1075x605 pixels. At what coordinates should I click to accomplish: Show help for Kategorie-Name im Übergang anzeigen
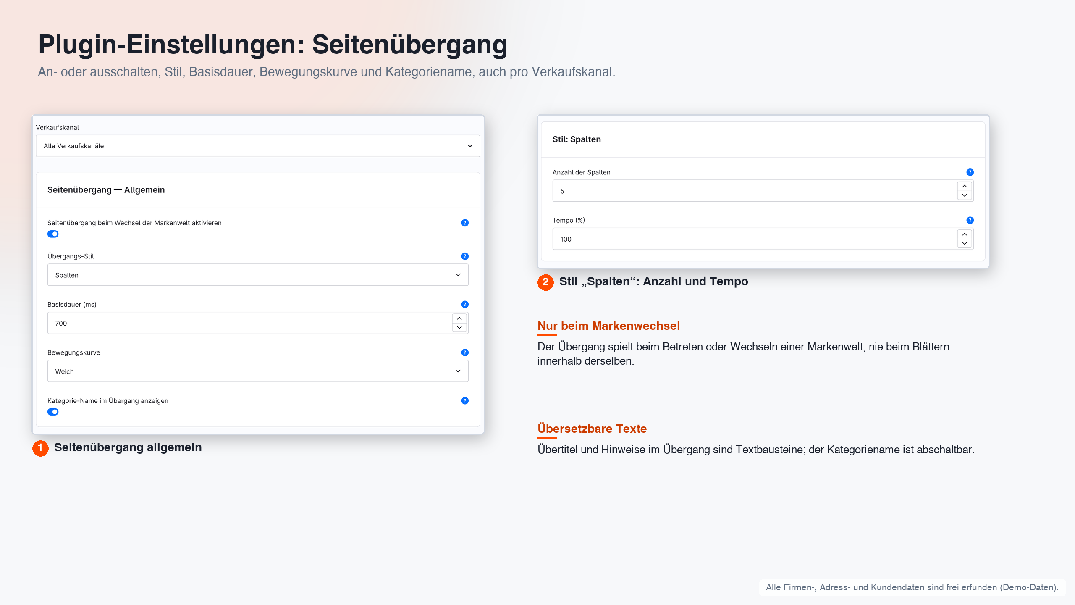[x=465, y=400]
